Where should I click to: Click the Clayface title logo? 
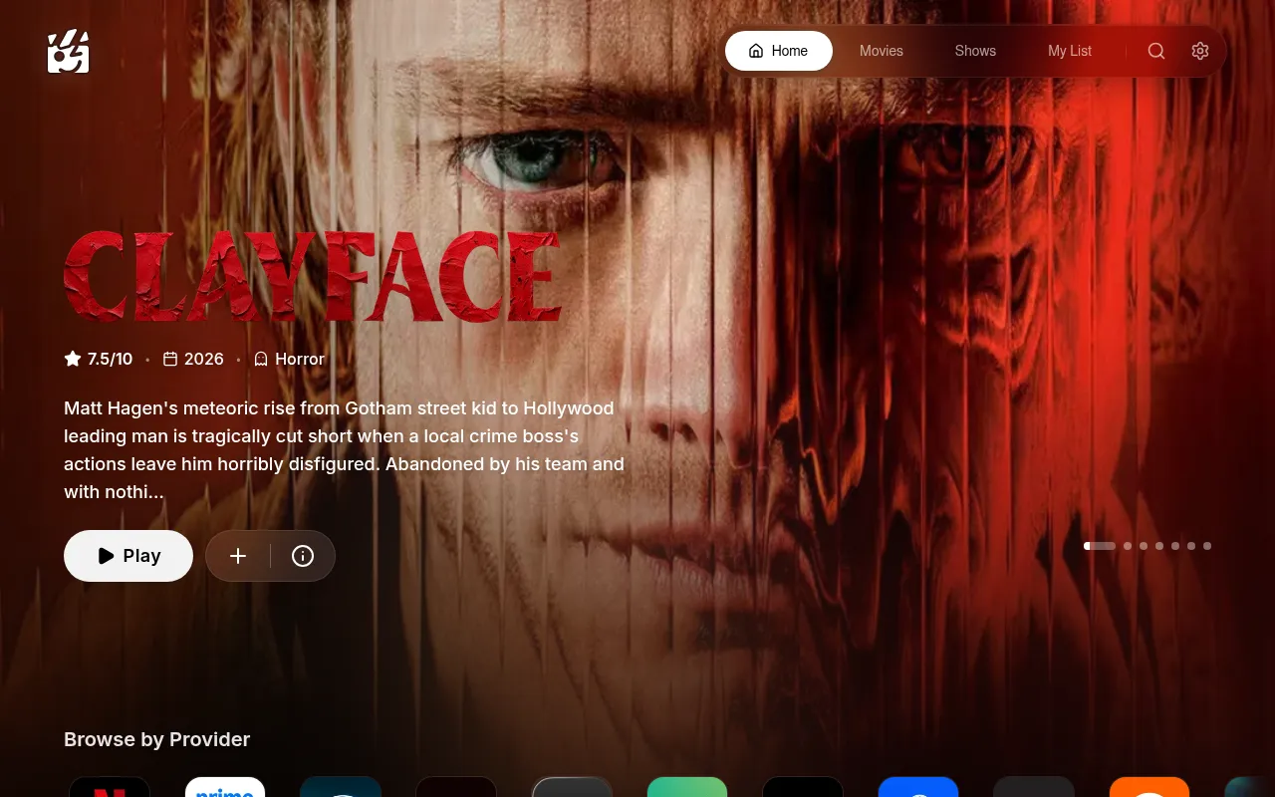coord(313,276)
